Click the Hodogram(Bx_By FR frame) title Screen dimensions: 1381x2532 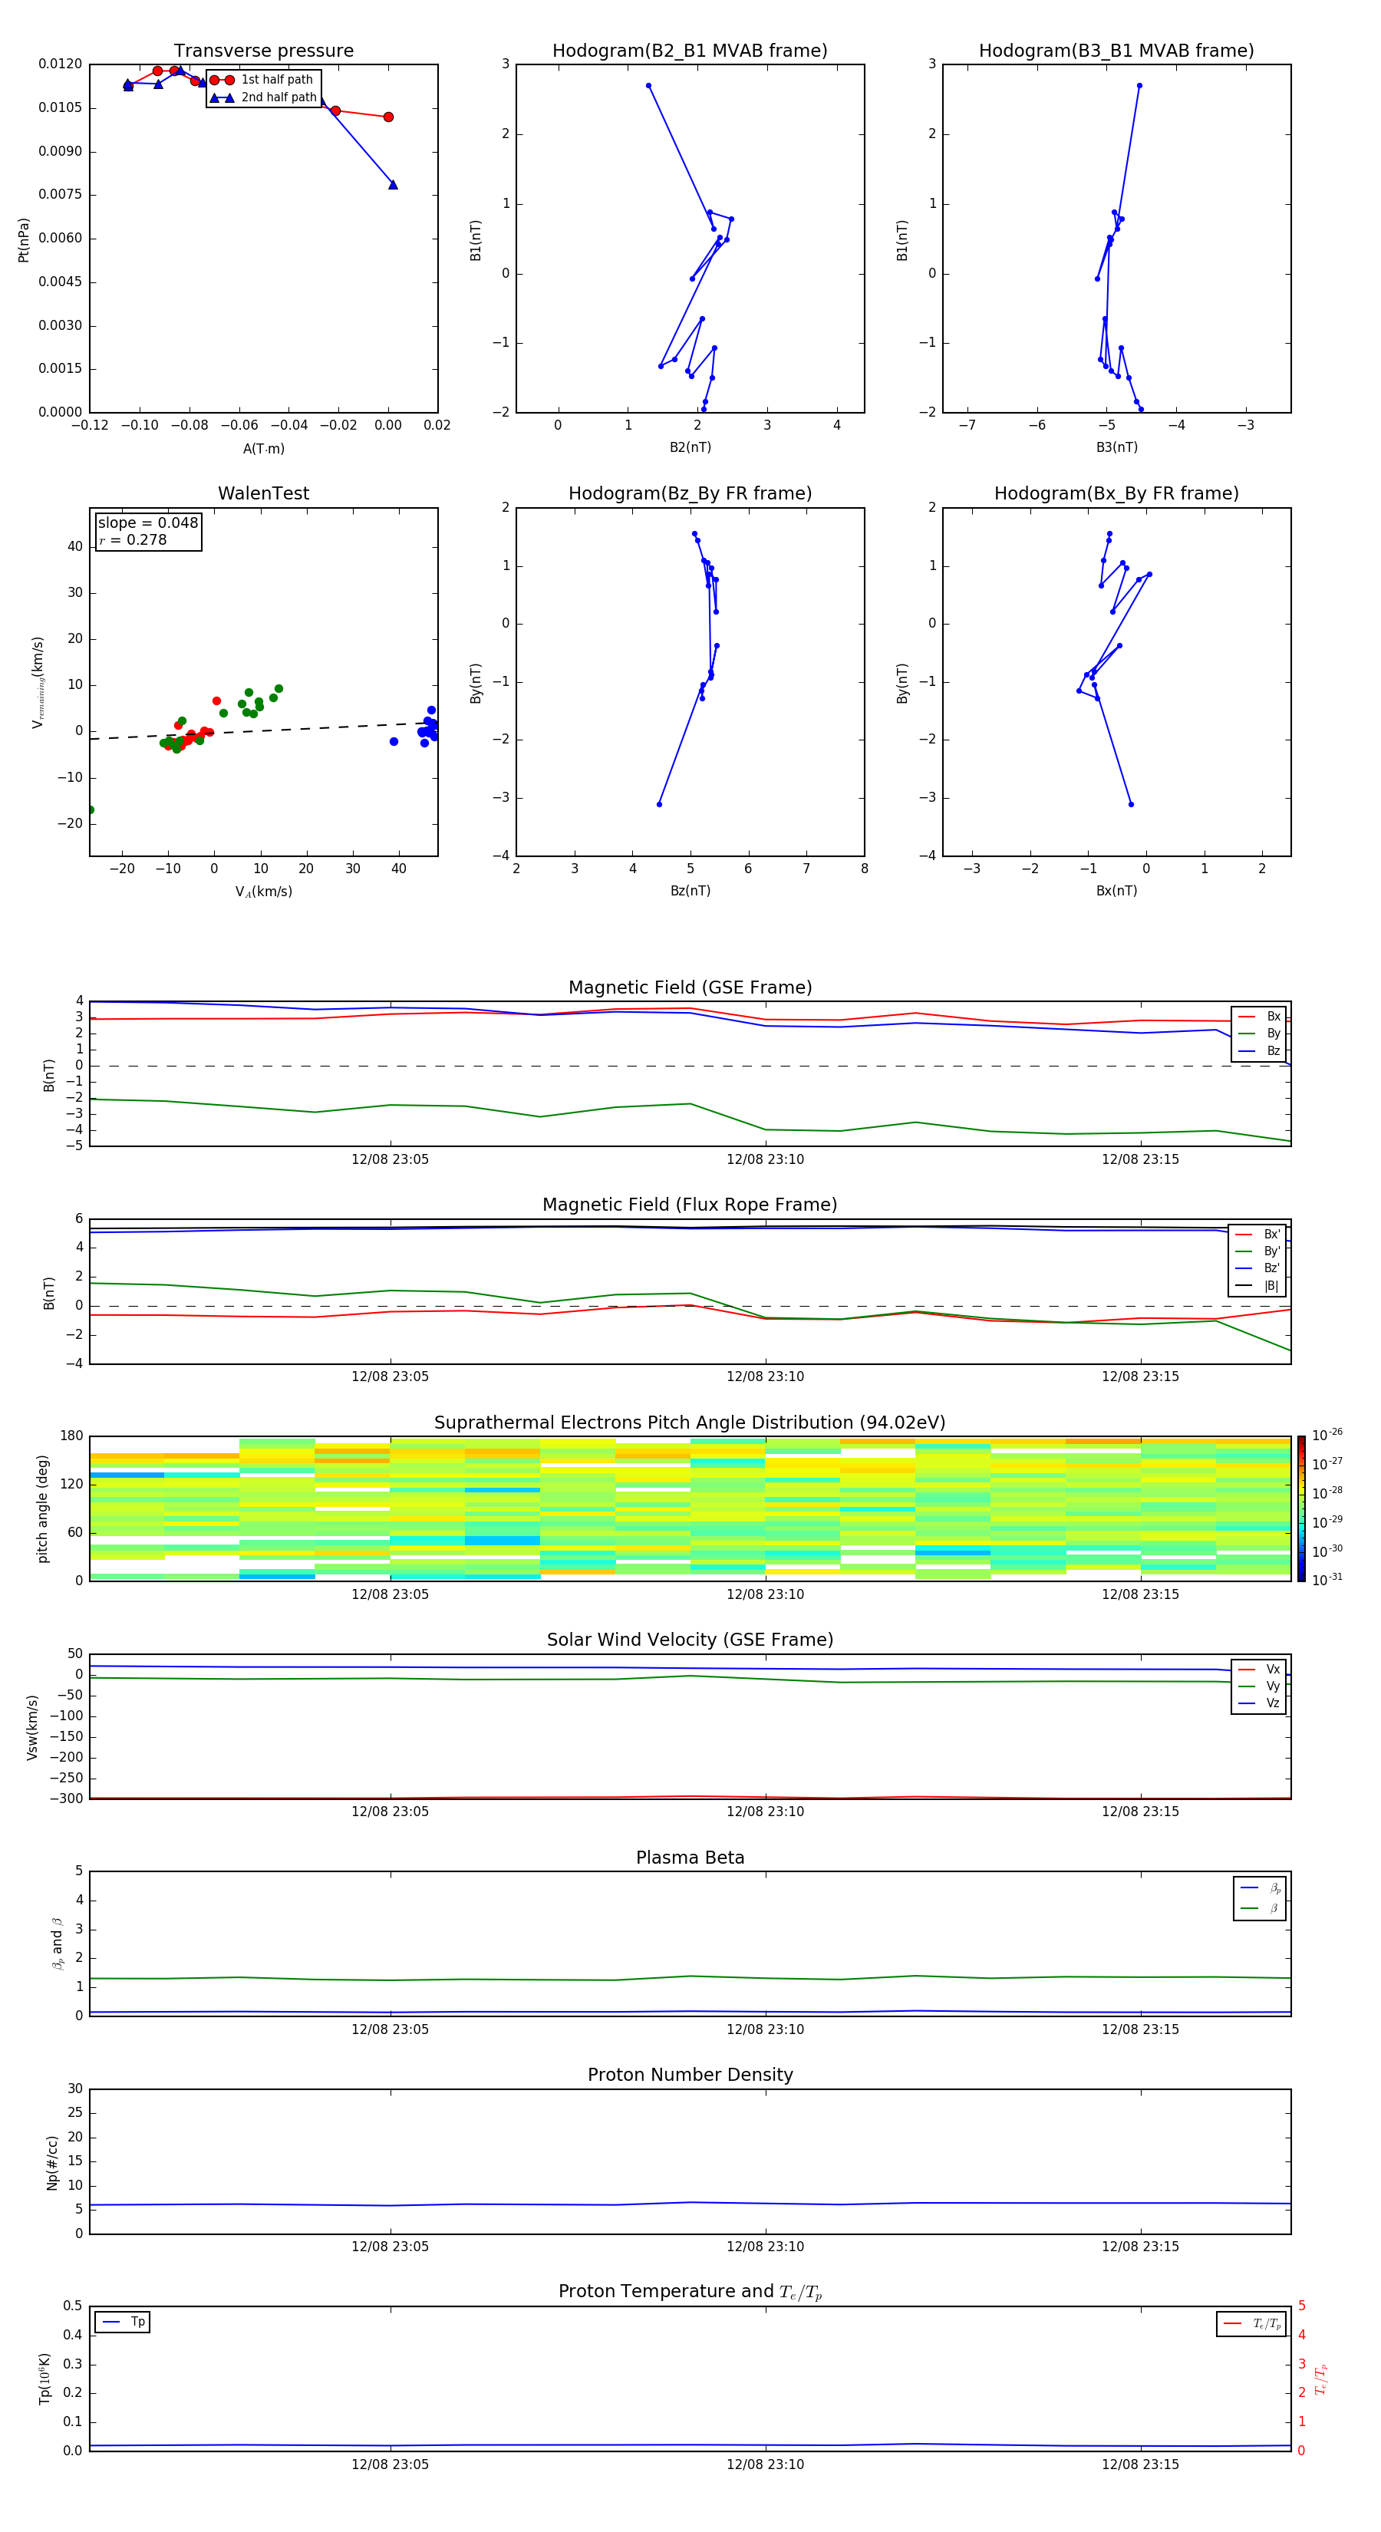point(1116,493)
